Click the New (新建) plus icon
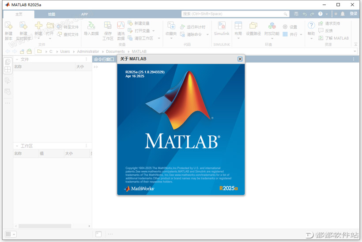Image resolution: width=362 pixels, height=242 pixels. point(38,26)
